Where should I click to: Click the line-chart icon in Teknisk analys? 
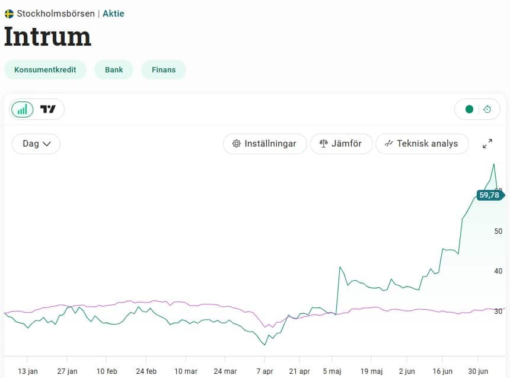click(389, 144)
